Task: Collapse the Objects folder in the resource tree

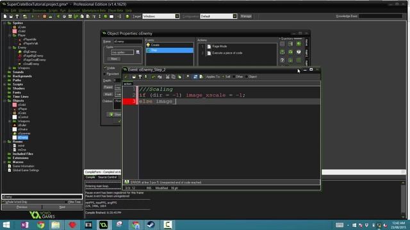Action: tap(4, 101)
